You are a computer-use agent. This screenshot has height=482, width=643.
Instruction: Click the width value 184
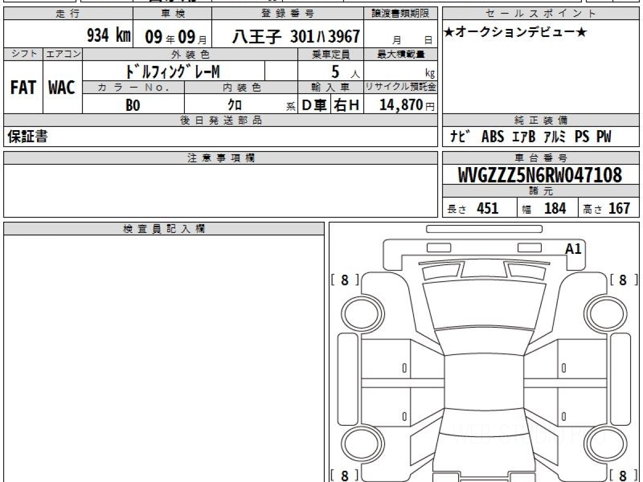click(x=555, y=208)
